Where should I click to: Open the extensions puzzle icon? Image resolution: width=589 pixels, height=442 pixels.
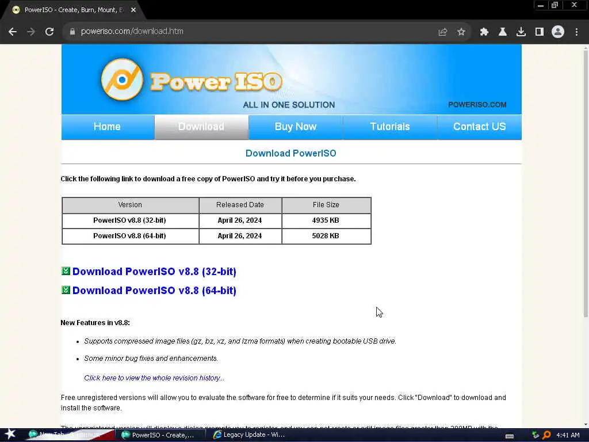point(484,32)
